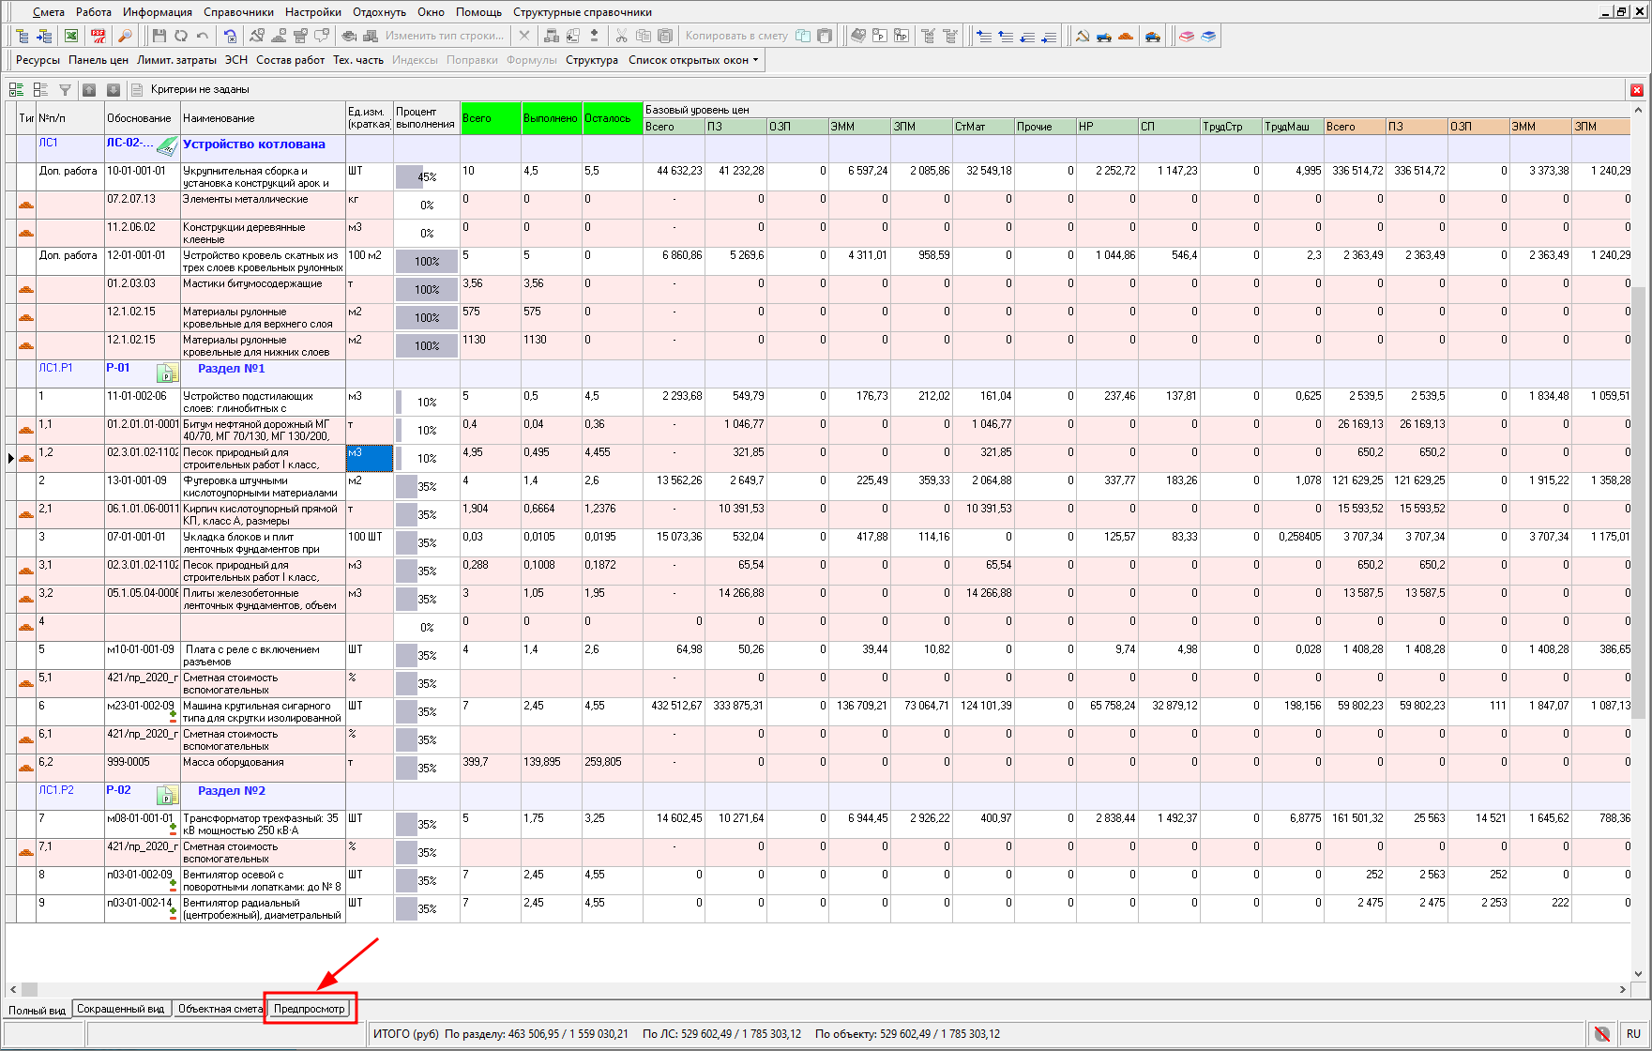This screenshot has height=1051, width=1652.
Task: Click the pink books reference icon
Action: pyautogui.click(x=1187, y=36)
